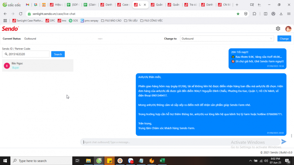This screenshot has height=165, width=294.
Task: Click the browser address bar URL
Action: pos(54,14)
